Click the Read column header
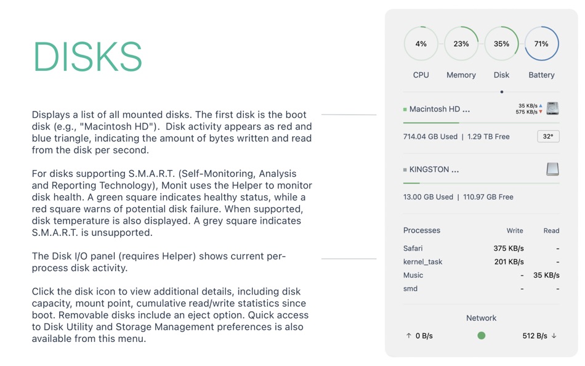585x366 pixels. pos(551,231)
